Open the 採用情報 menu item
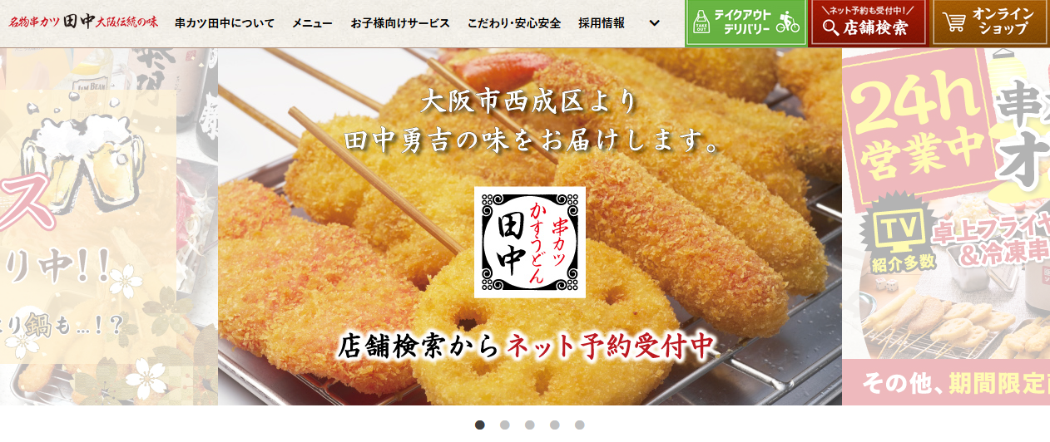The width and height of the screenshot is (1050, 442). click(602, 23)
